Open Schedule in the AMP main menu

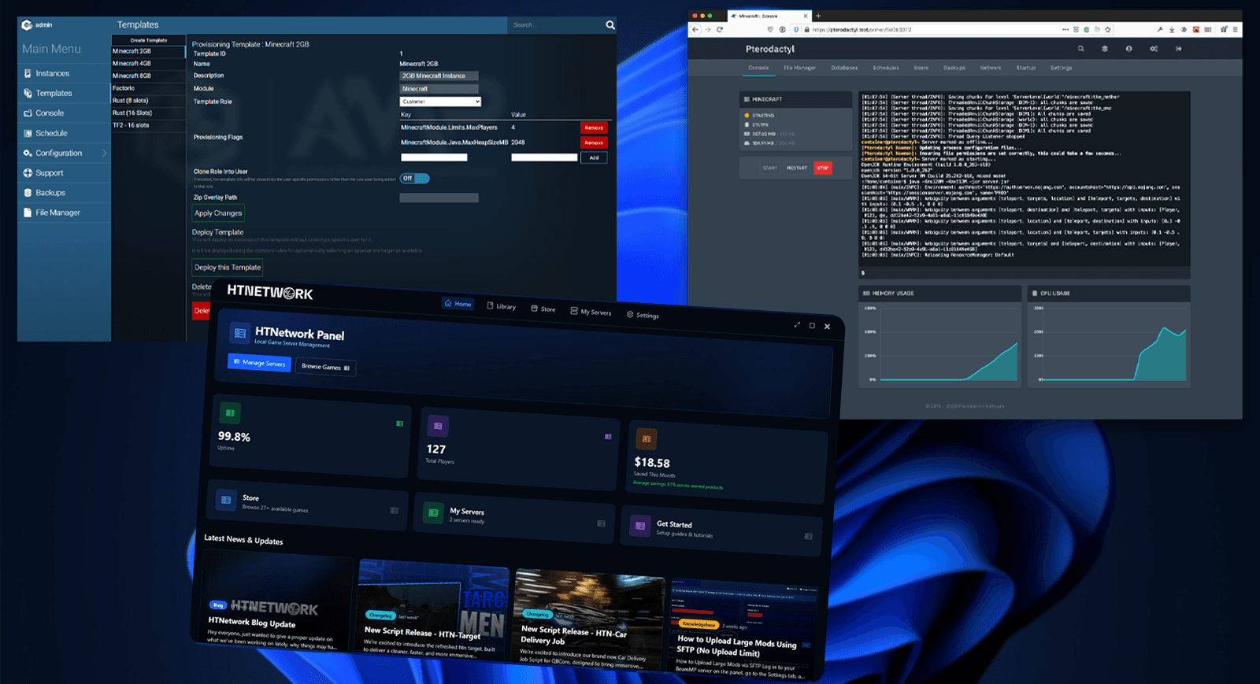click(63, 133)
